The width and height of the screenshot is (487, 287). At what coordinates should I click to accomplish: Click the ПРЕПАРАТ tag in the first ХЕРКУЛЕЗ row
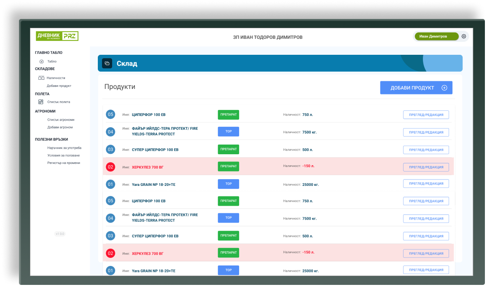coord(228,166)
